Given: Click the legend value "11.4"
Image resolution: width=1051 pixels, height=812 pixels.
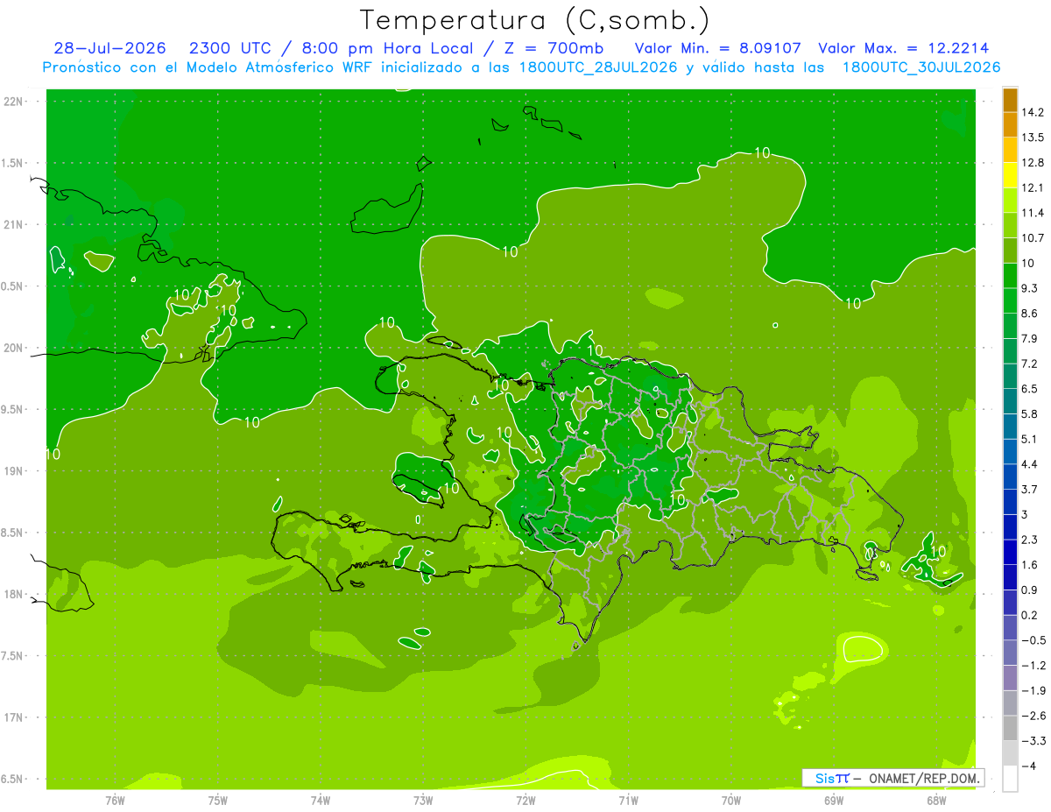Looking at the screenshot, I should click(1033, 213).
